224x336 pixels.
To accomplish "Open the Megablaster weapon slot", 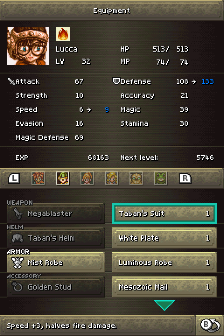I will (x=56, y=213).
